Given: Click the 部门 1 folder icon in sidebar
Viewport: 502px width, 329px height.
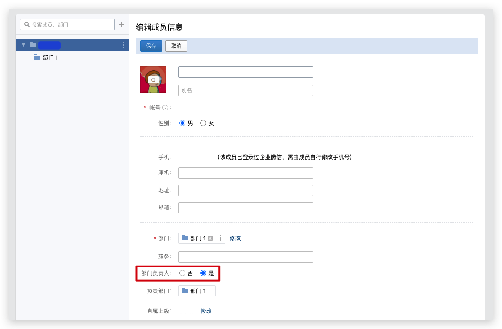Looking at the screenshot, I should coord(37,57).
